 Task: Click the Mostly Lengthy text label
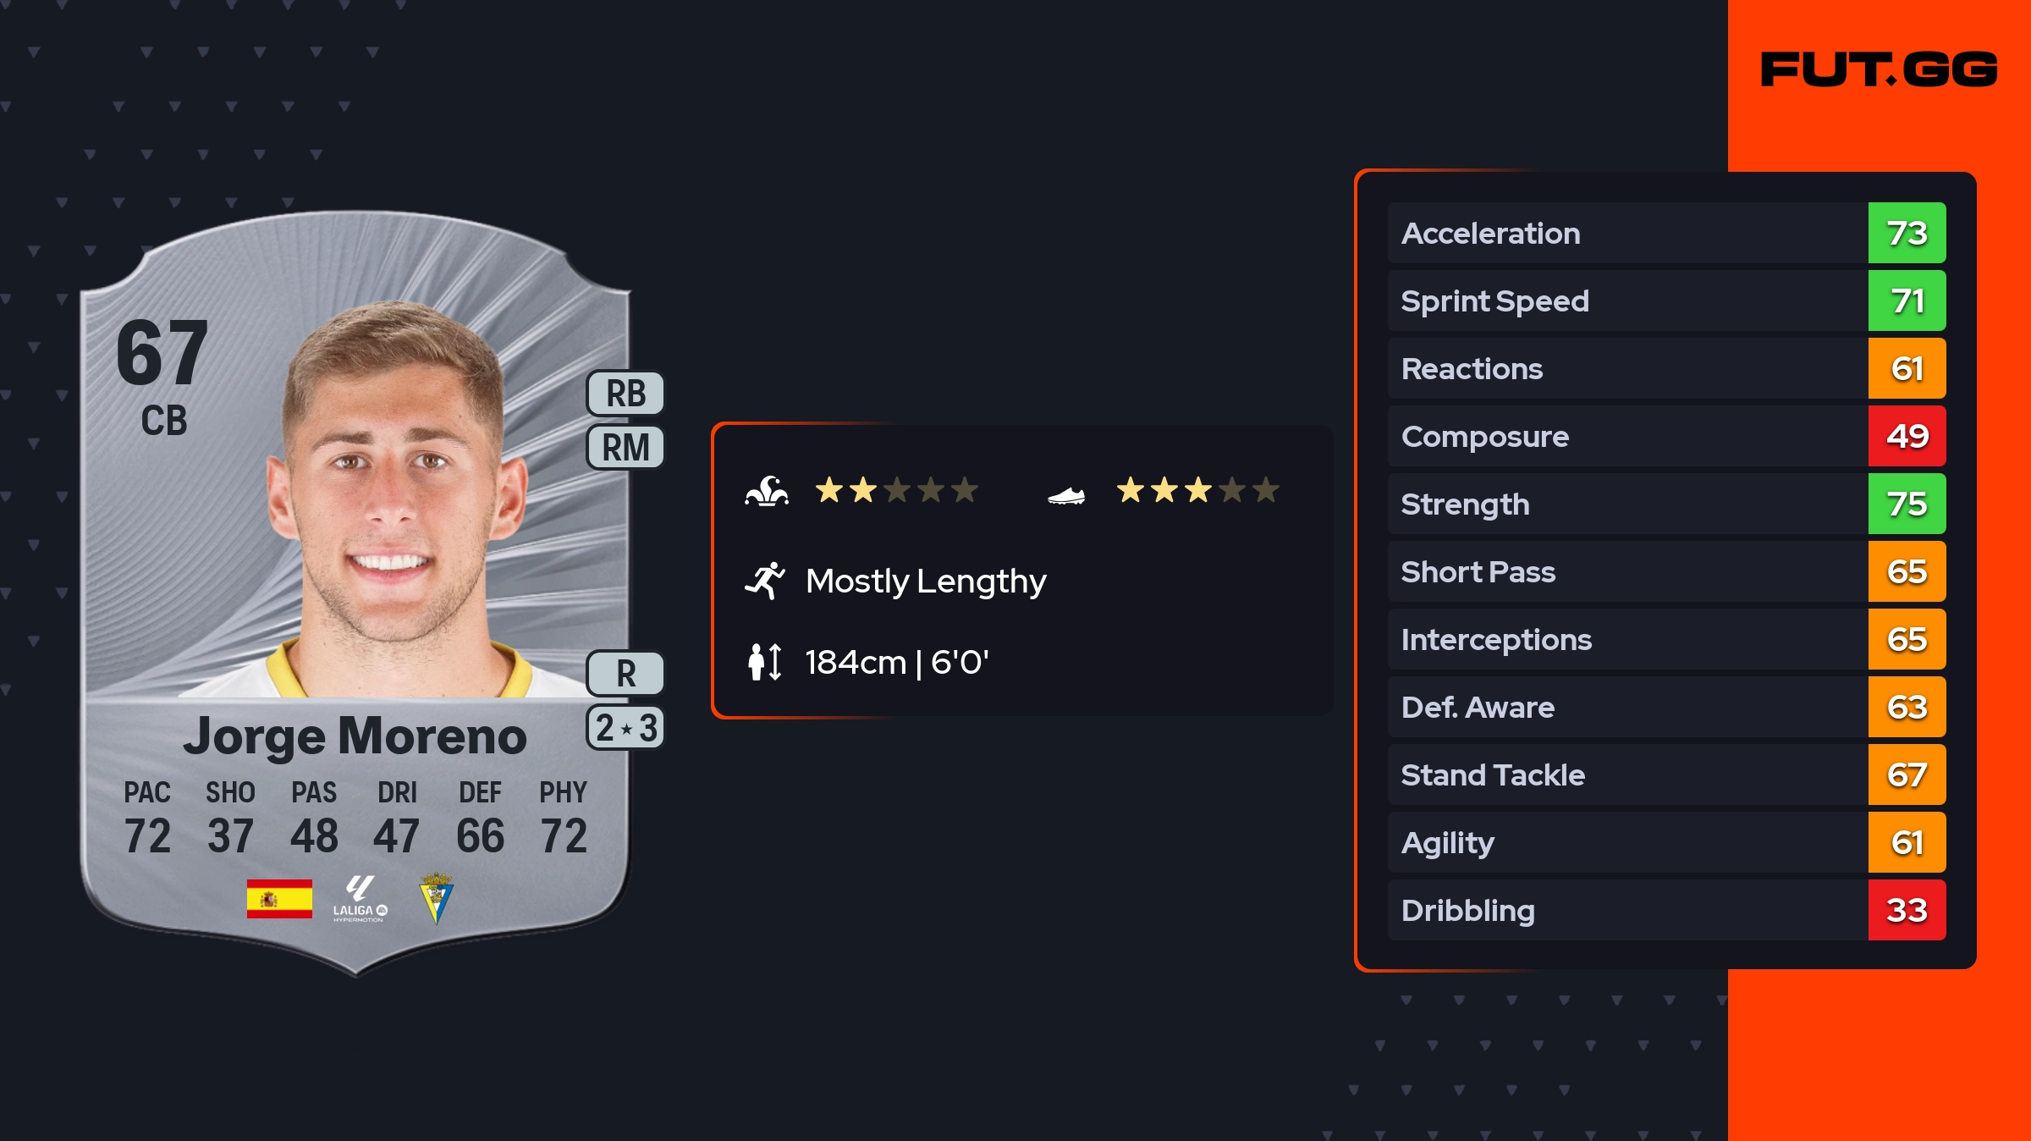(926, 582)
